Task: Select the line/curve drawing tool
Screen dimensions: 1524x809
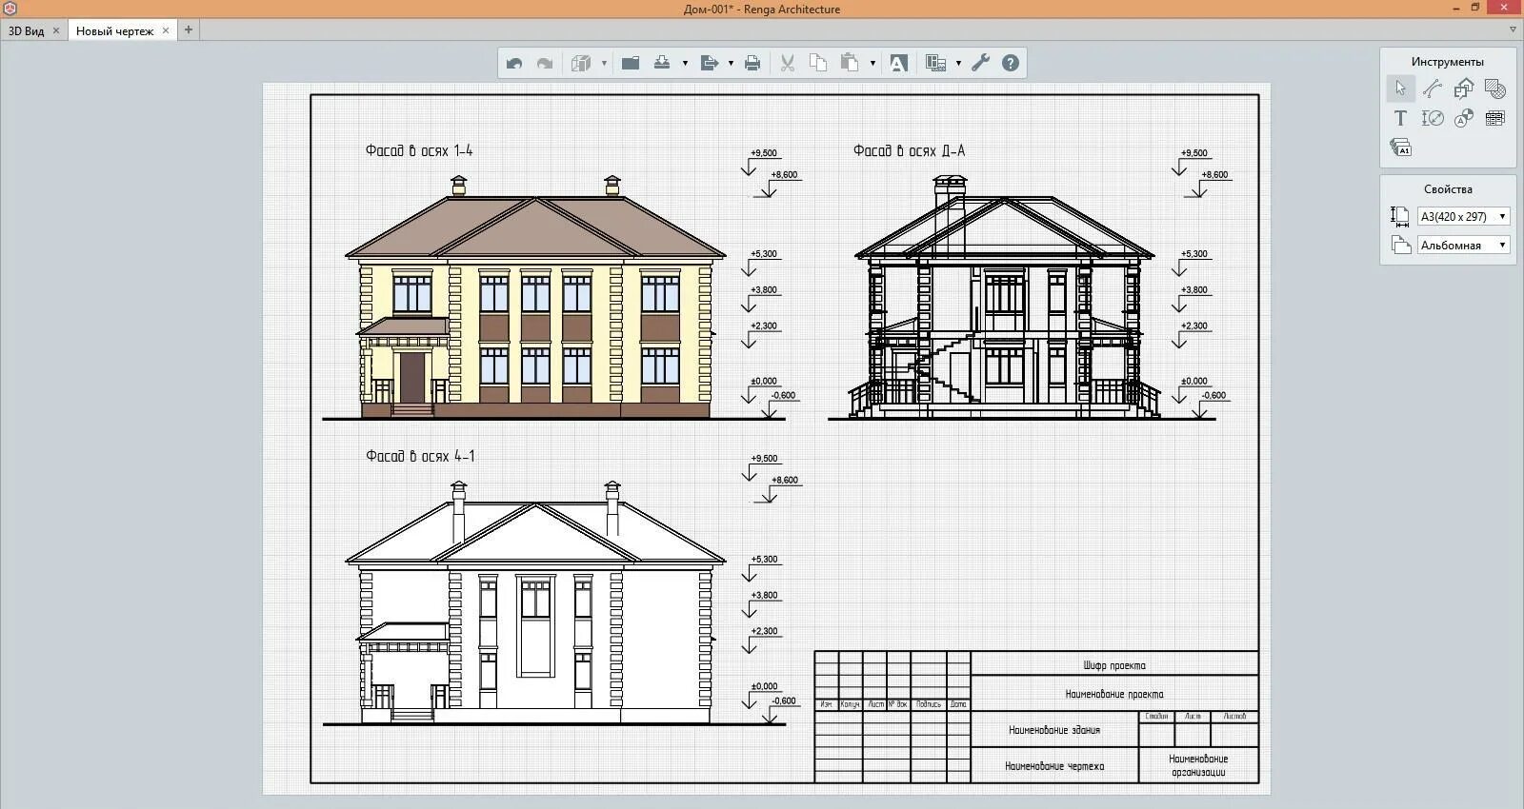Action: coord(1433,89)
